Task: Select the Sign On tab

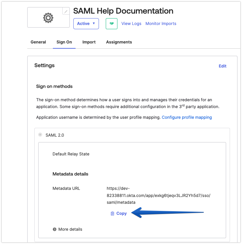Action: pyautogui.click(x=64, y=42)
